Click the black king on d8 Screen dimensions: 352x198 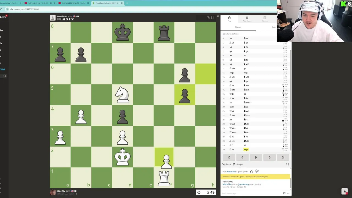pyautogui.click(x=122, y=33)
